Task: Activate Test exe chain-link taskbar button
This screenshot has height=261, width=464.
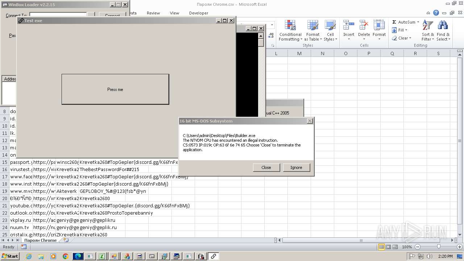Action: pyautogui.click(x=213, y=256)
